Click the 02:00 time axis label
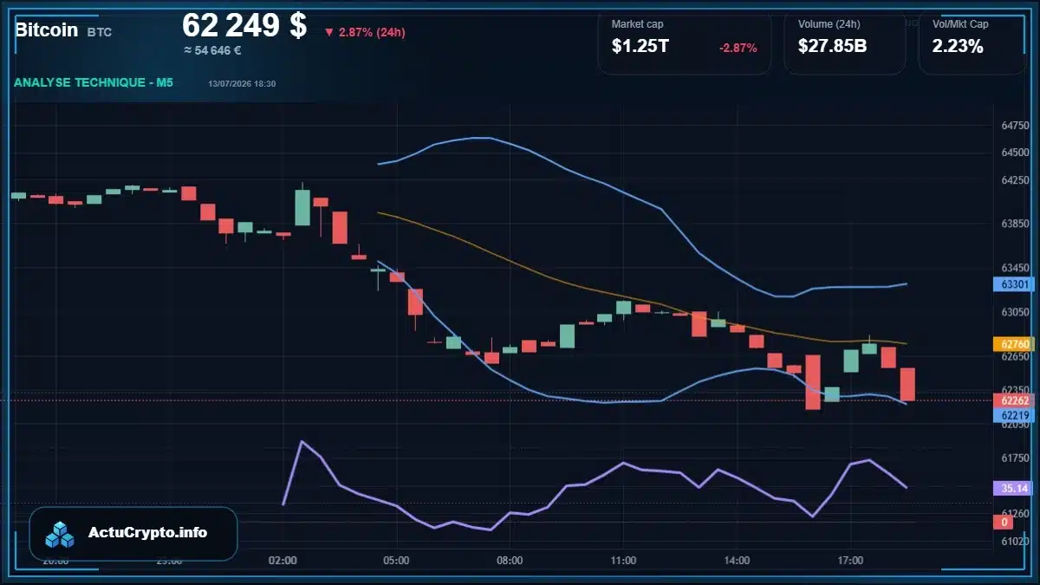1040x585 pixels. [283, 561]
